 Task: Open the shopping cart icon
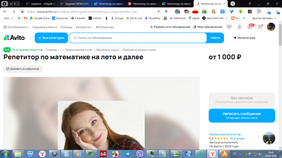[260, 27]
